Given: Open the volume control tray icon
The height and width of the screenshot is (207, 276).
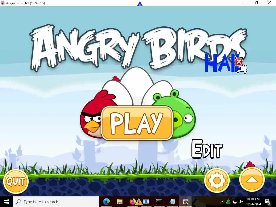Looking at the screenshot, I should tap(241, 202).
